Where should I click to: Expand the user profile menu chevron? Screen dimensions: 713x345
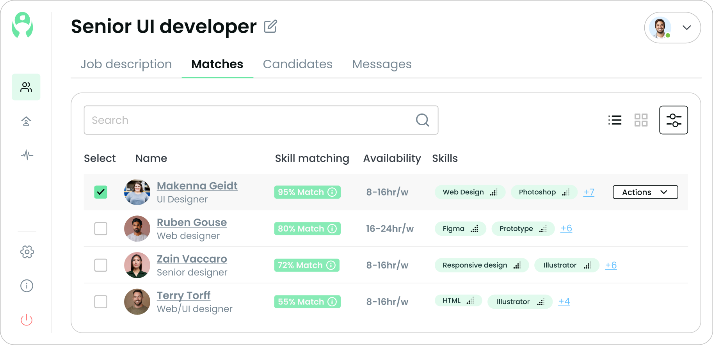pos(687,27)
